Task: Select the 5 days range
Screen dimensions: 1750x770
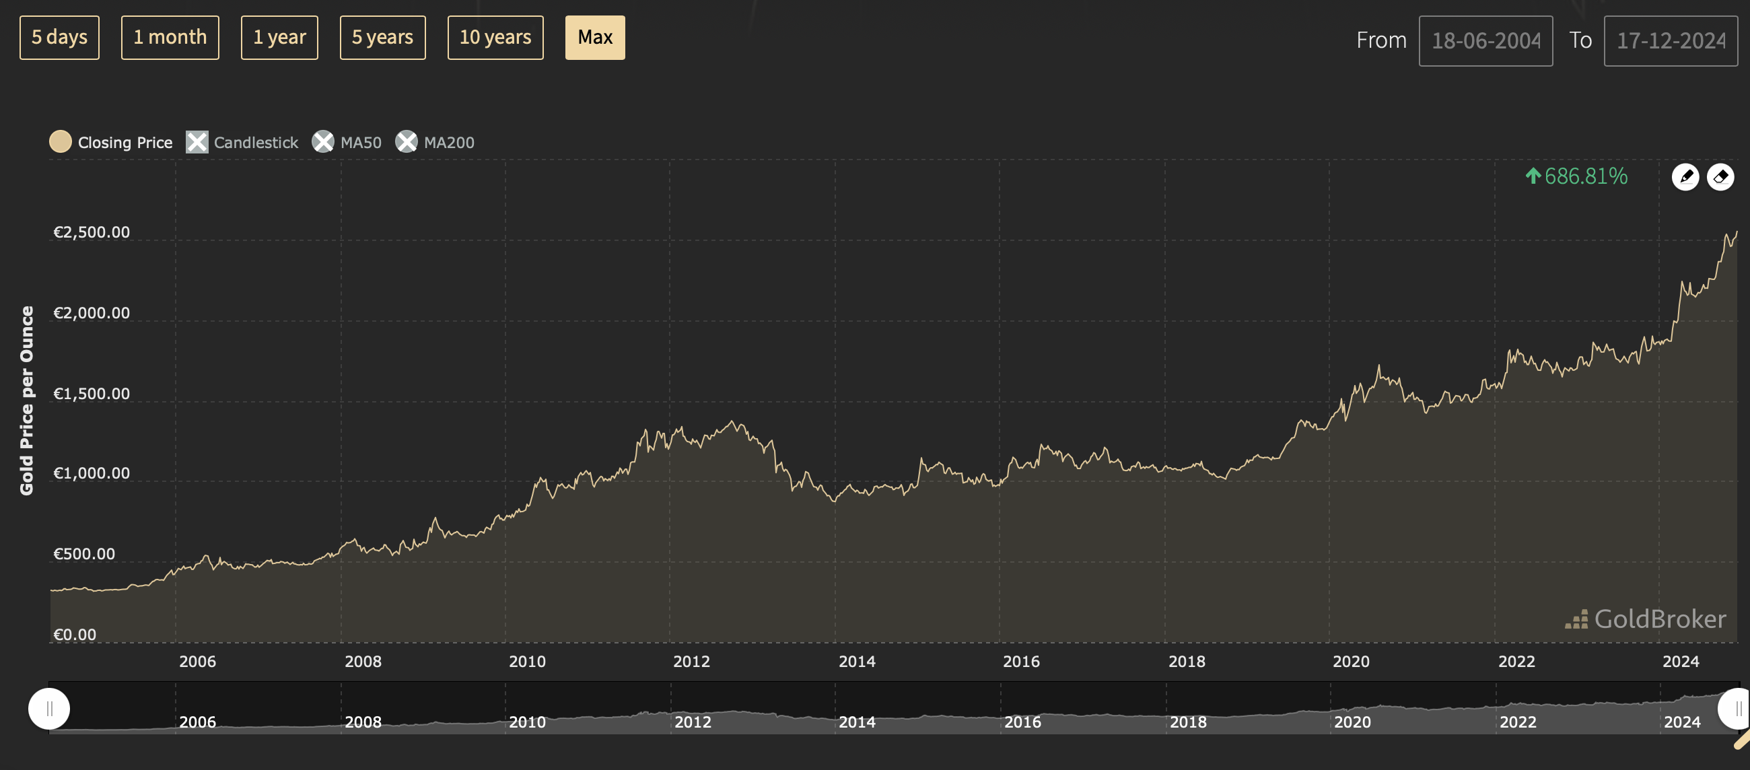Action: [59, 38]
